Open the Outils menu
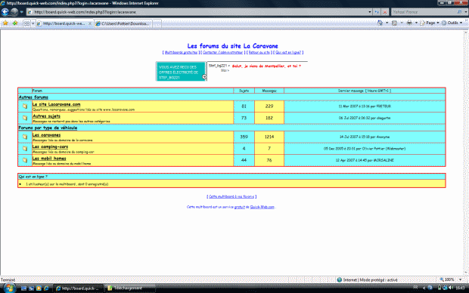Screen dimensions: 469x293 coord(452,23)
